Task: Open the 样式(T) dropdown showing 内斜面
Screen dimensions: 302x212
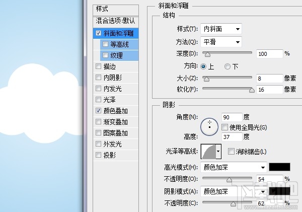Action: [x=221, y=29]
